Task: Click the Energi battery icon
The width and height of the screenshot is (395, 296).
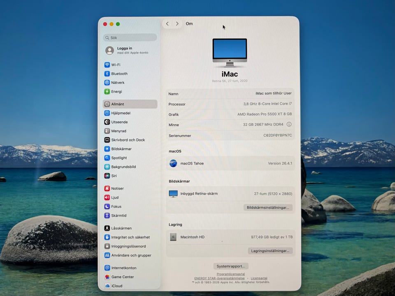Action: coord(107,92)
